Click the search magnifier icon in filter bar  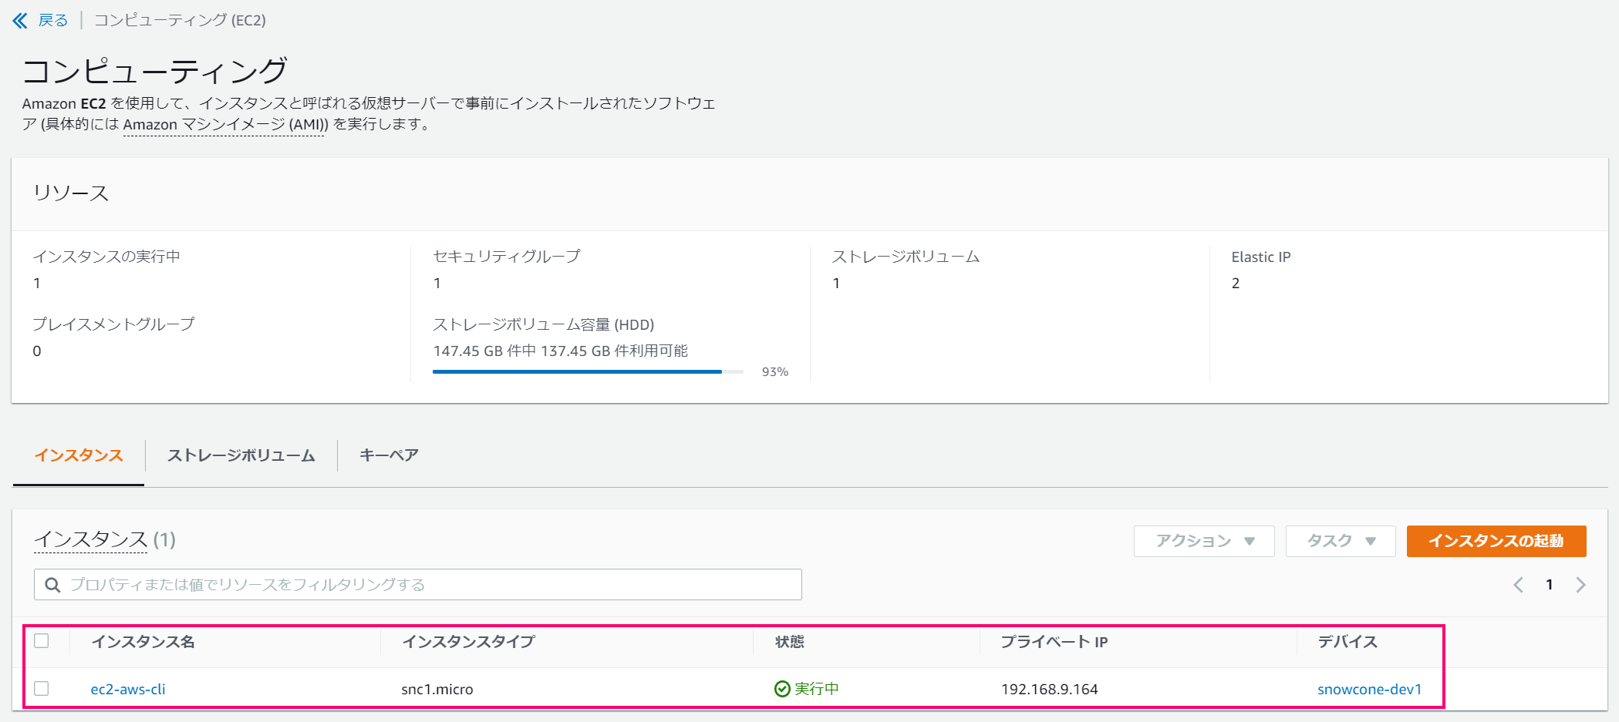point(52,584)
